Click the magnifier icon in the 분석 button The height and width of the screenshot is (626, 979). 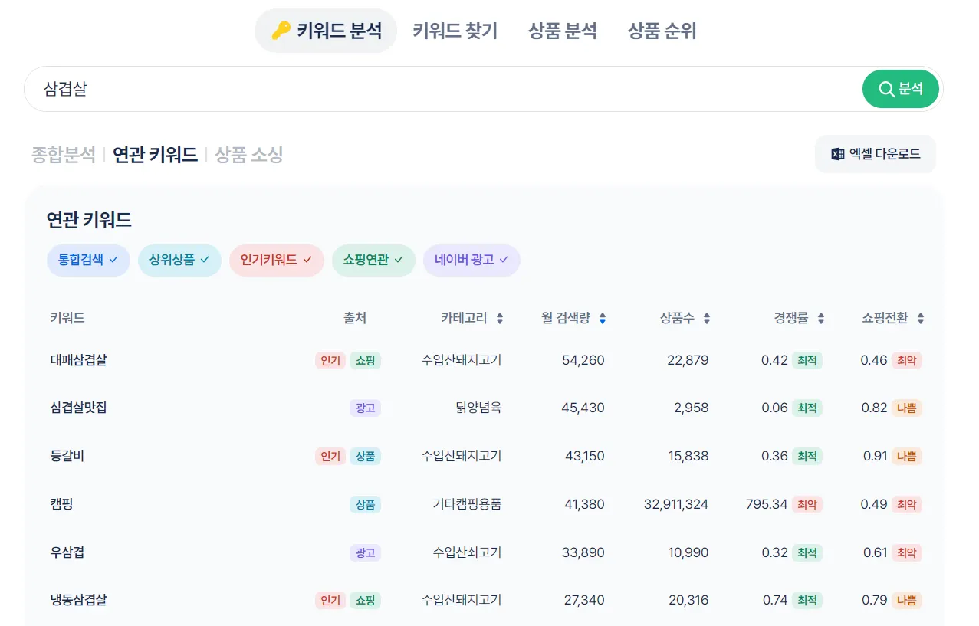[x=886, y=90]
